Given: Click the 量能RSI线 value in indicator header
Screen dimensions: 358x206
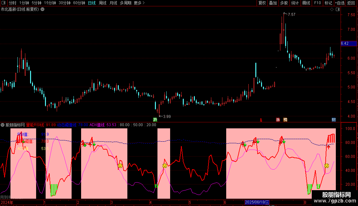Looking at the screenshot, I should [41, 125].
